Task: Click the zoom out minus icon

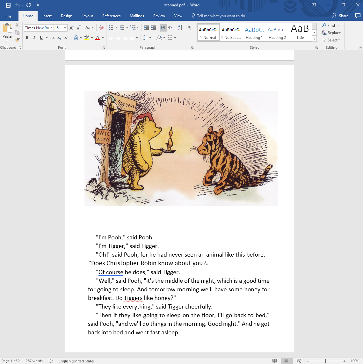Action: click(308, 361)
